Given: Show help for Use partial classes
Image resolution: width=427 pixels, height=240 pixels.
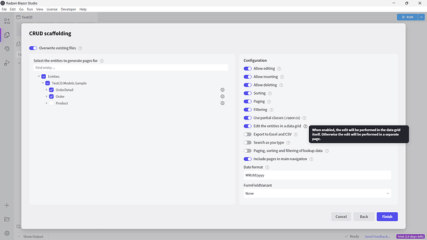Looking at the screenshot, I should pos(304,118).
